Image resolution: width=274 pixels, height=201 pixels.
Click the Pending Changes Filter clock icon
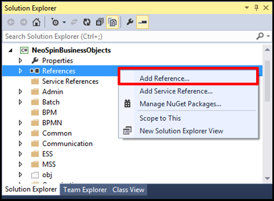[x=55, y=22]
